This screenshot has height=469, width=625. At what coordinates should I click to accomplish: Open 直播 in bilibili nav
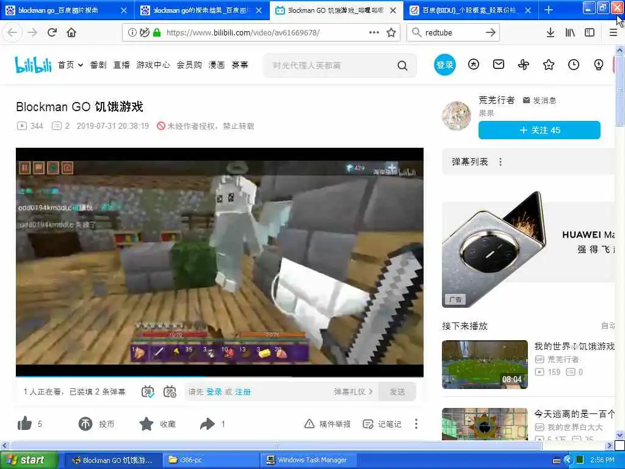point(121,65)
